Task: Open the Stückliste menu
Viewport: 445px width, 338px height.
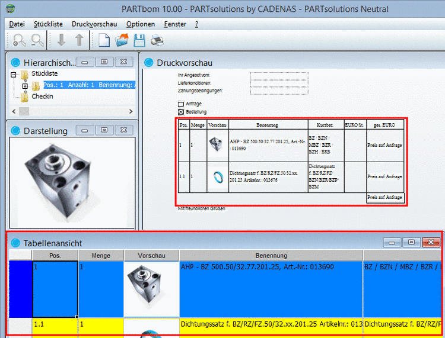Action: tap(48, 24)
